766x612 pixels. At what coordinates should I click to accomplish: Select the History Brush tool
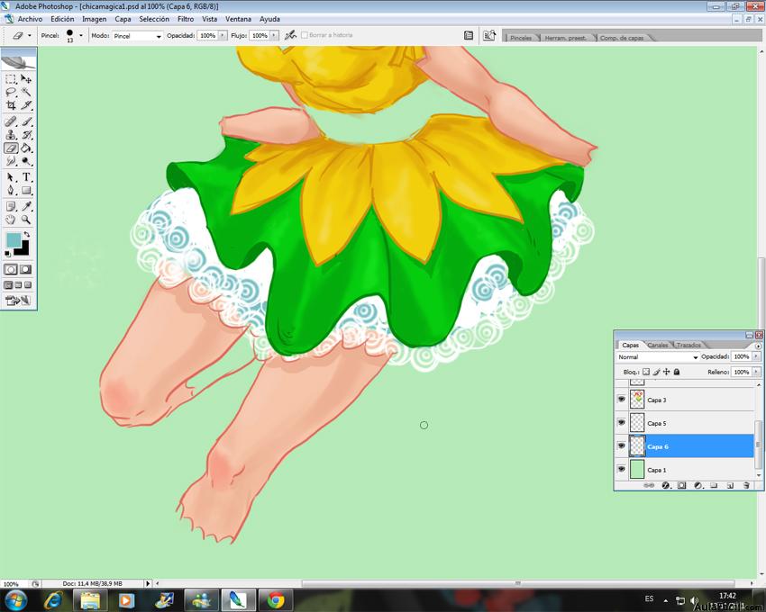coord(26,135)
